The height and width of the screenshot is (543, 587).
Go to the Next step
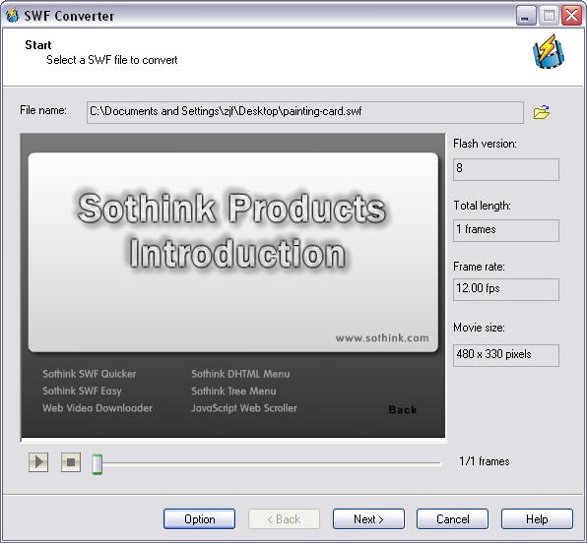(x=368, y=519)
